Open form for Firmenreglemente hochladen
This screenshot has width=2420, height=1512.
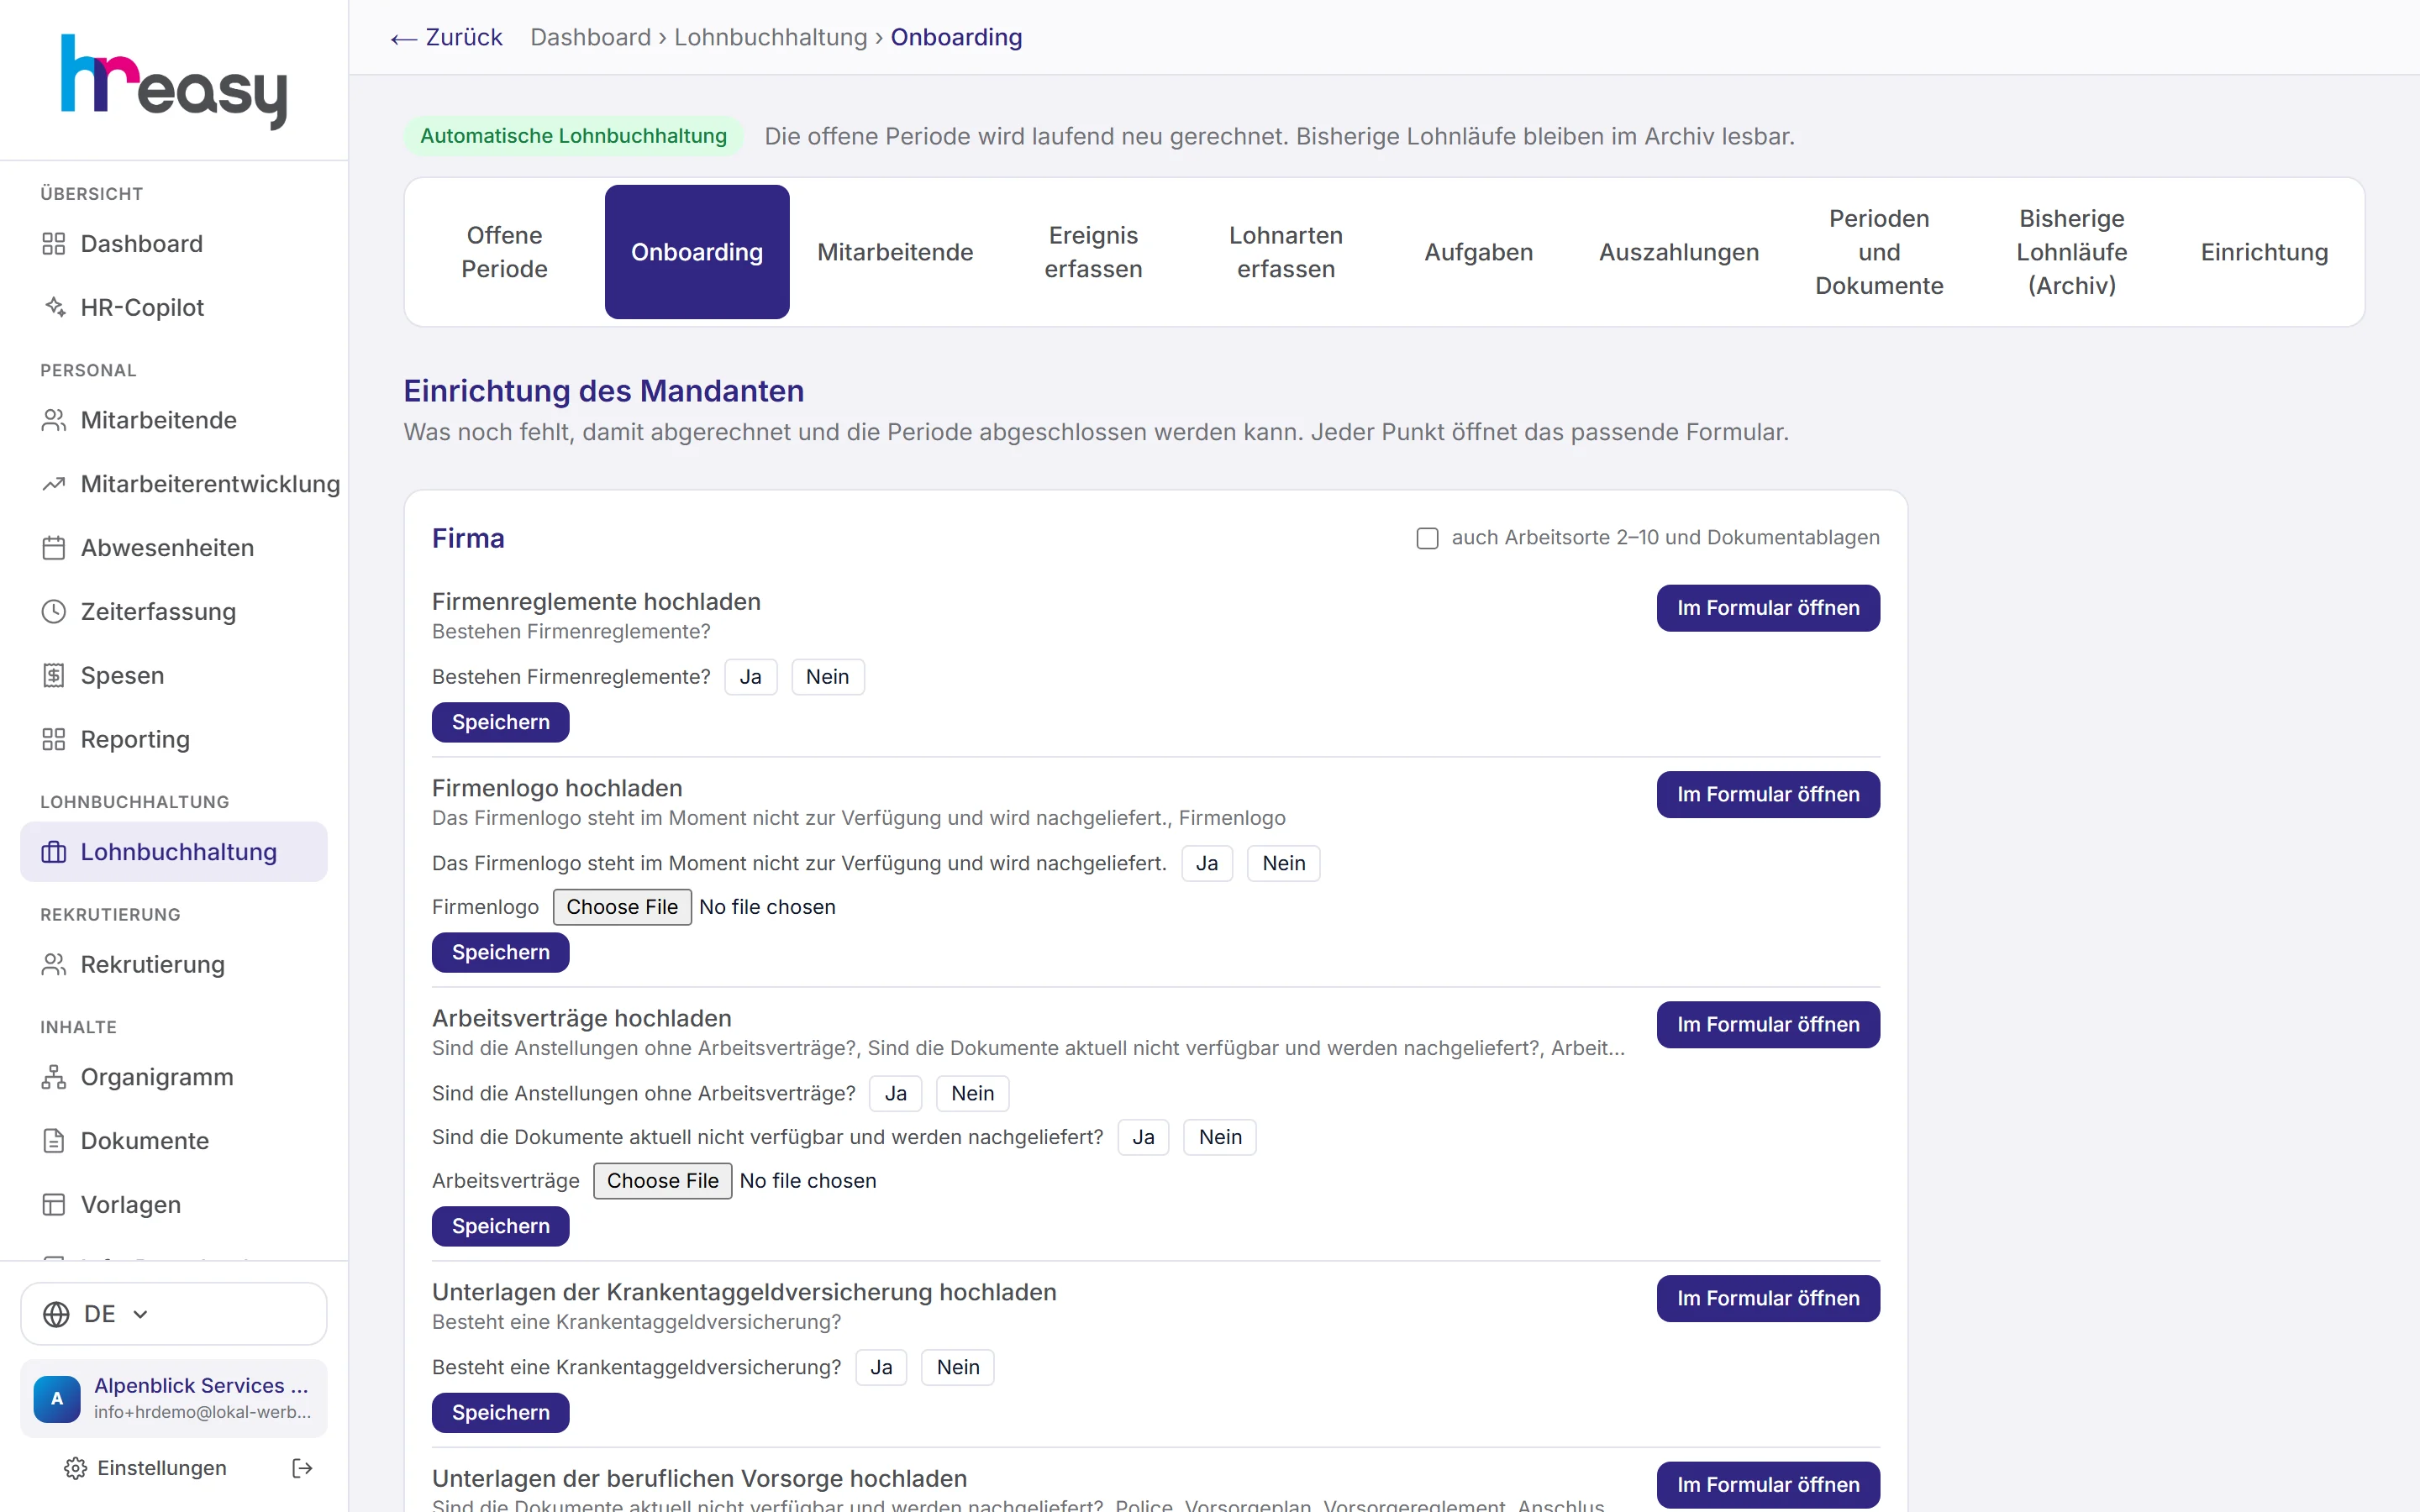pos(1768,608)
